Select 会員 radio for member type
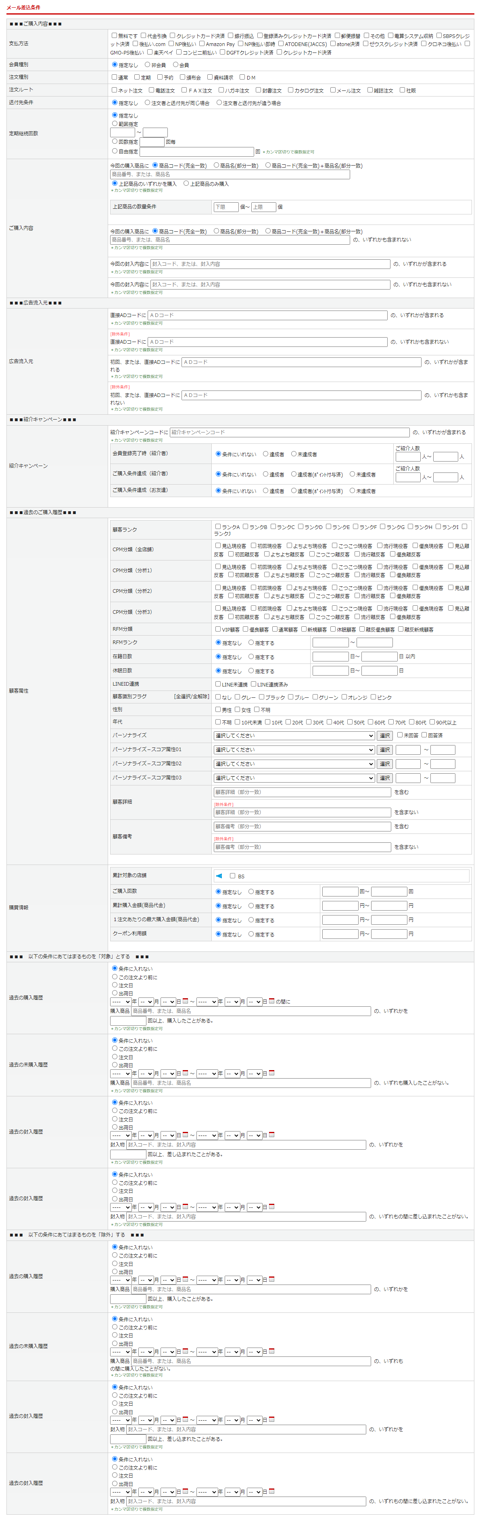Screen dimensions: 478x1522 click(175, 64)
